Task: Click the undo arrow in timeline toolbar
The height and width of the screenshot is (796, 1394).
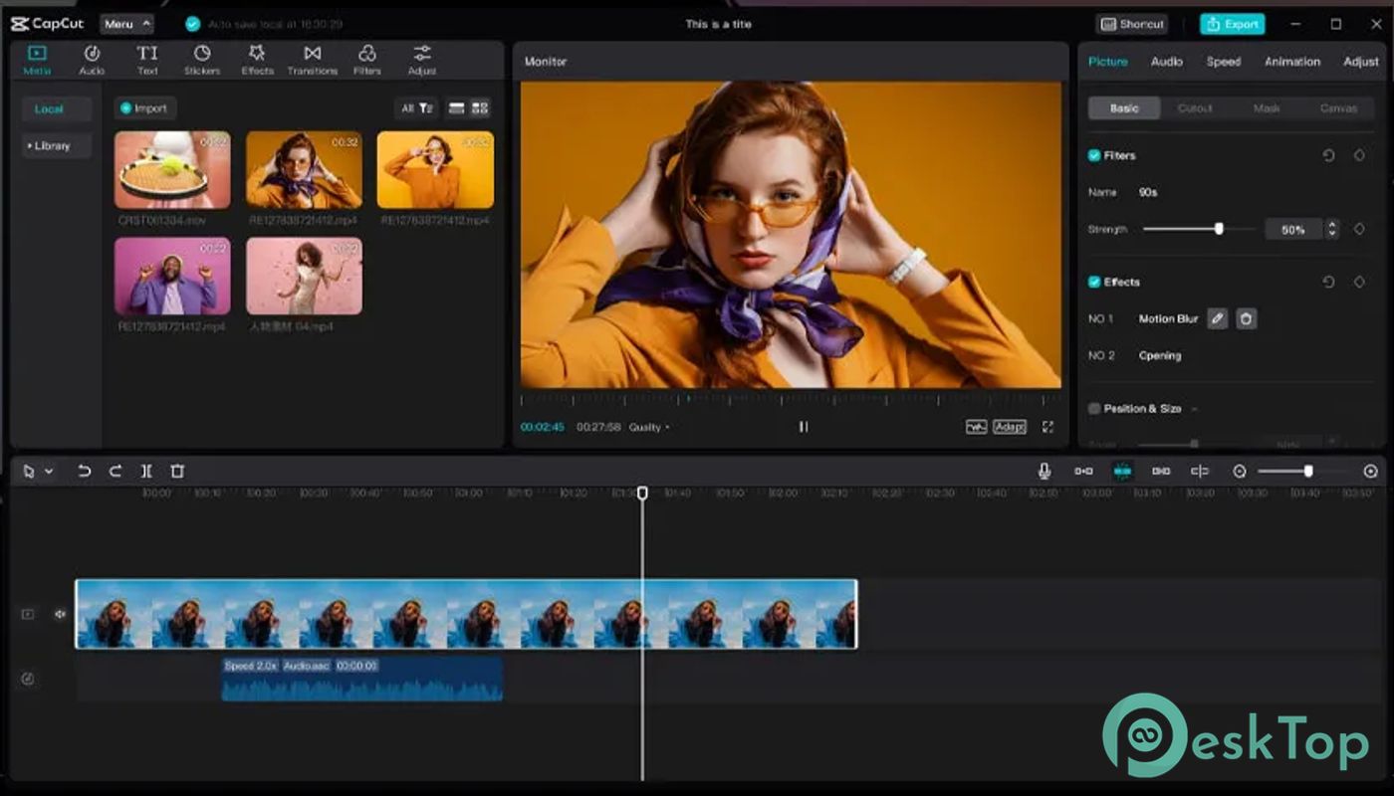Action: click(85, 472)
